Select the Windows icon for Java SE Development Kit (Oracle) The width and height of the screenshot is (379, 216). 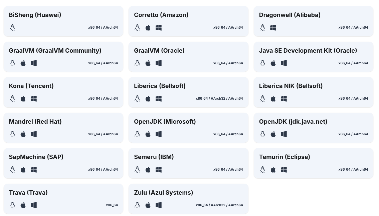284,63
